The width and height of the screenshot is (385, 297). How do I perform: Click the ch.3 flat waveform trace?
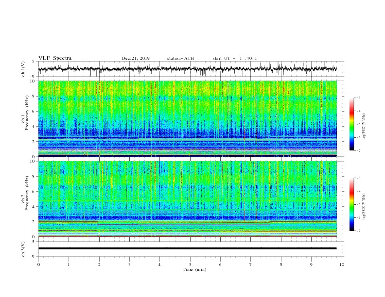click(x=187, y=248)
